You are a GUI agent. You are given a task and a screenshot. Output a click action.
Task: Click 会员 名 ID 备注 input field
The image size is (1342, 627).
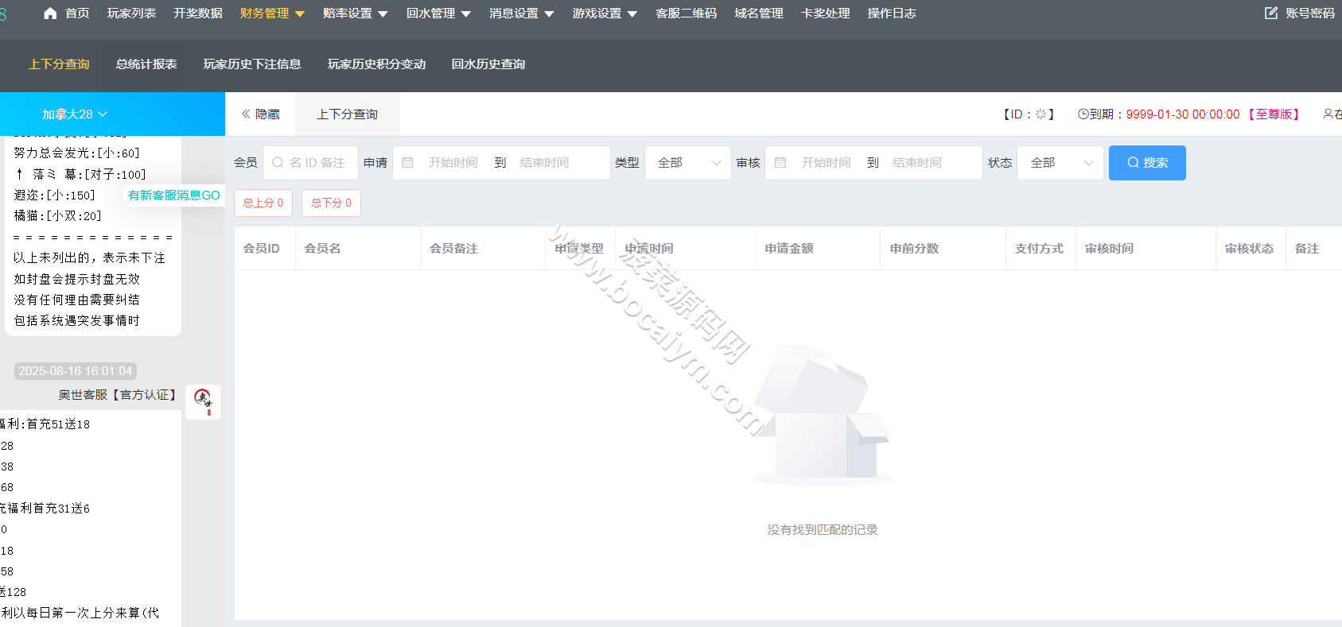click(310, 163)
